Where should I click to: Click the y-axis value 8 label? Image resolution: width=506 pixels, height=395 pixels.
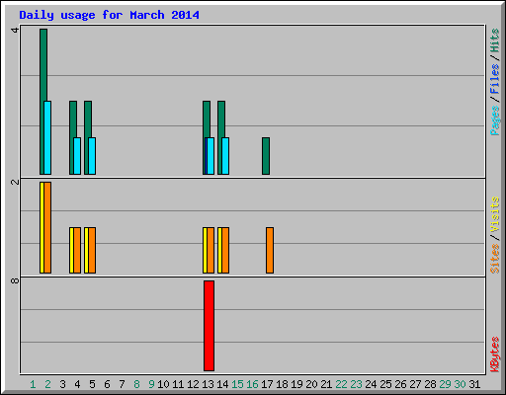15,280
